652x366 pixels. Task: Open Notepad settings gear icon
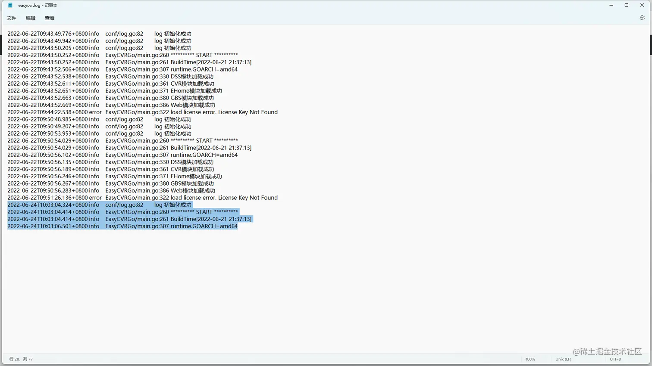click(x=642, y=18)
